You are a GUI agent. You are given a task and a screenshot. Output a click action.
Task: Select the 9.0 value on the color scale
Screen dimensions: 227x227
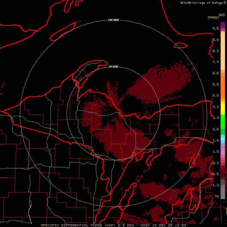click(216, 40)
